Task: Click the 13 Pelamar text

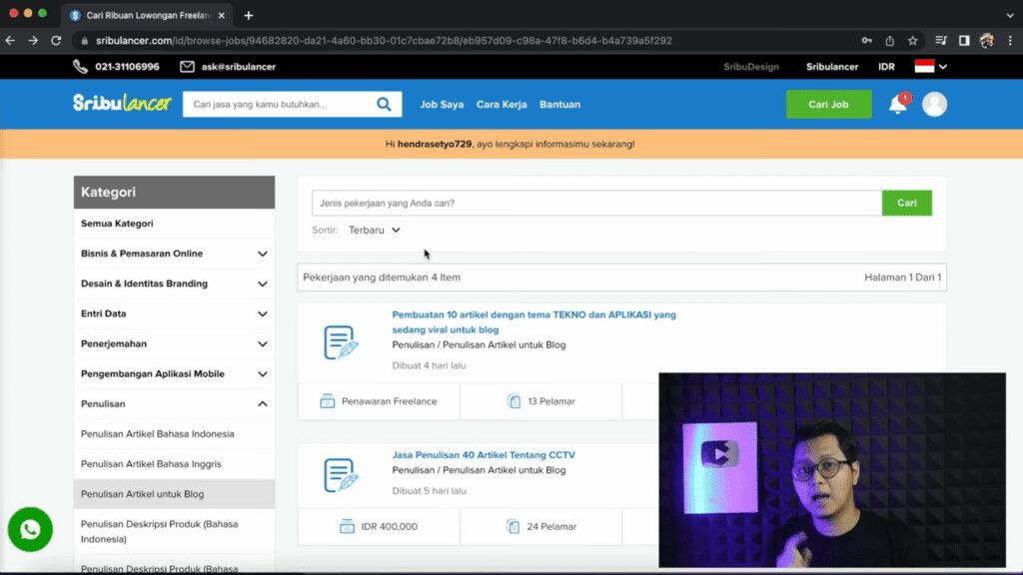Action: [x=551, y=401]
